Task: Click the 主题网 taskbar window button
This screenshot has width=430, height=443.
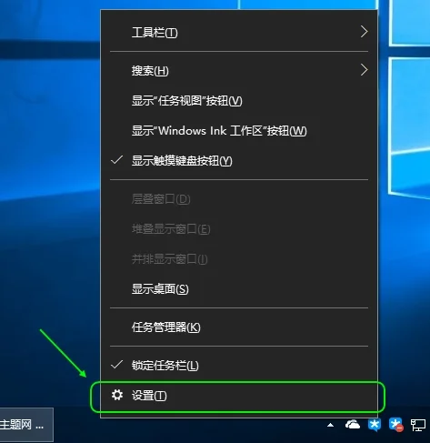Action: pos(26,425)
